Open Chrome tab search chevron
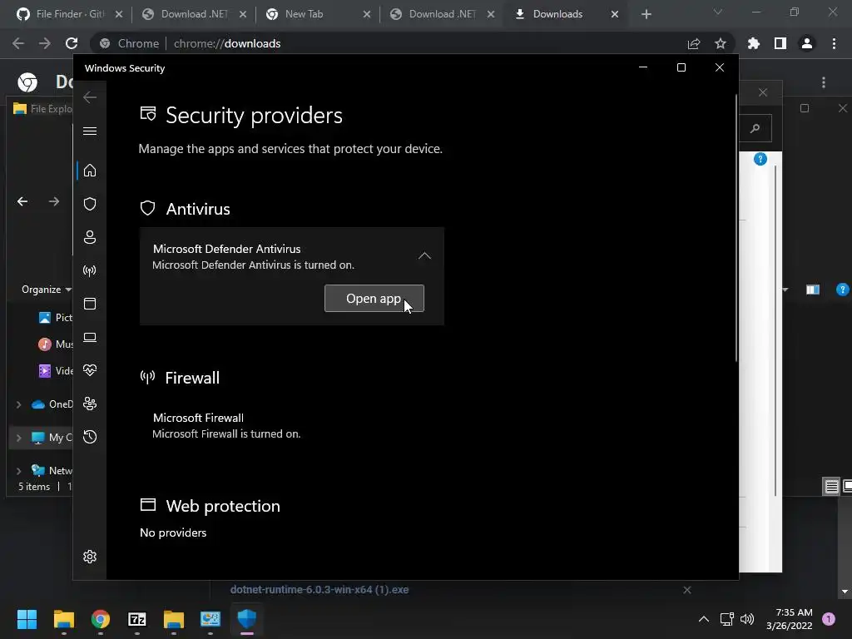The image size is (852, 639). 718,12
